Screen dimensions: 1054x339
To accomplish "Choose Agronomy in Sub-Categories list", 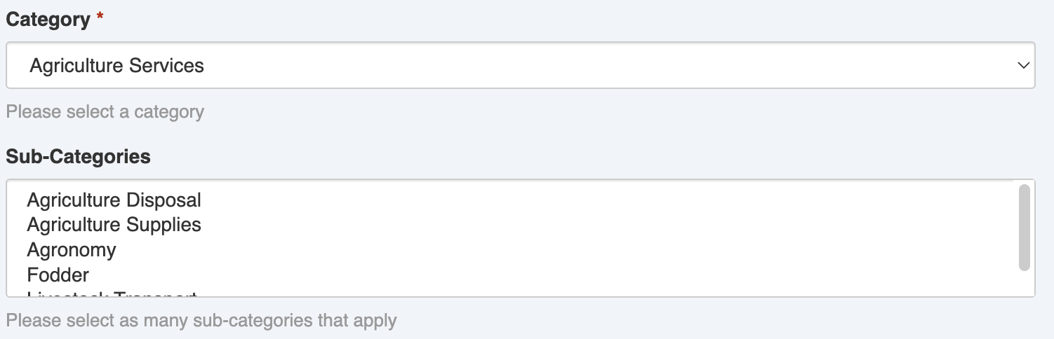I will click(x=72, y=250).
